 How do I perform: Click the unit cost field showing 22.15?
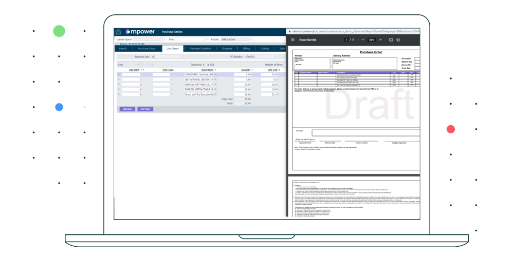[270, 94]
